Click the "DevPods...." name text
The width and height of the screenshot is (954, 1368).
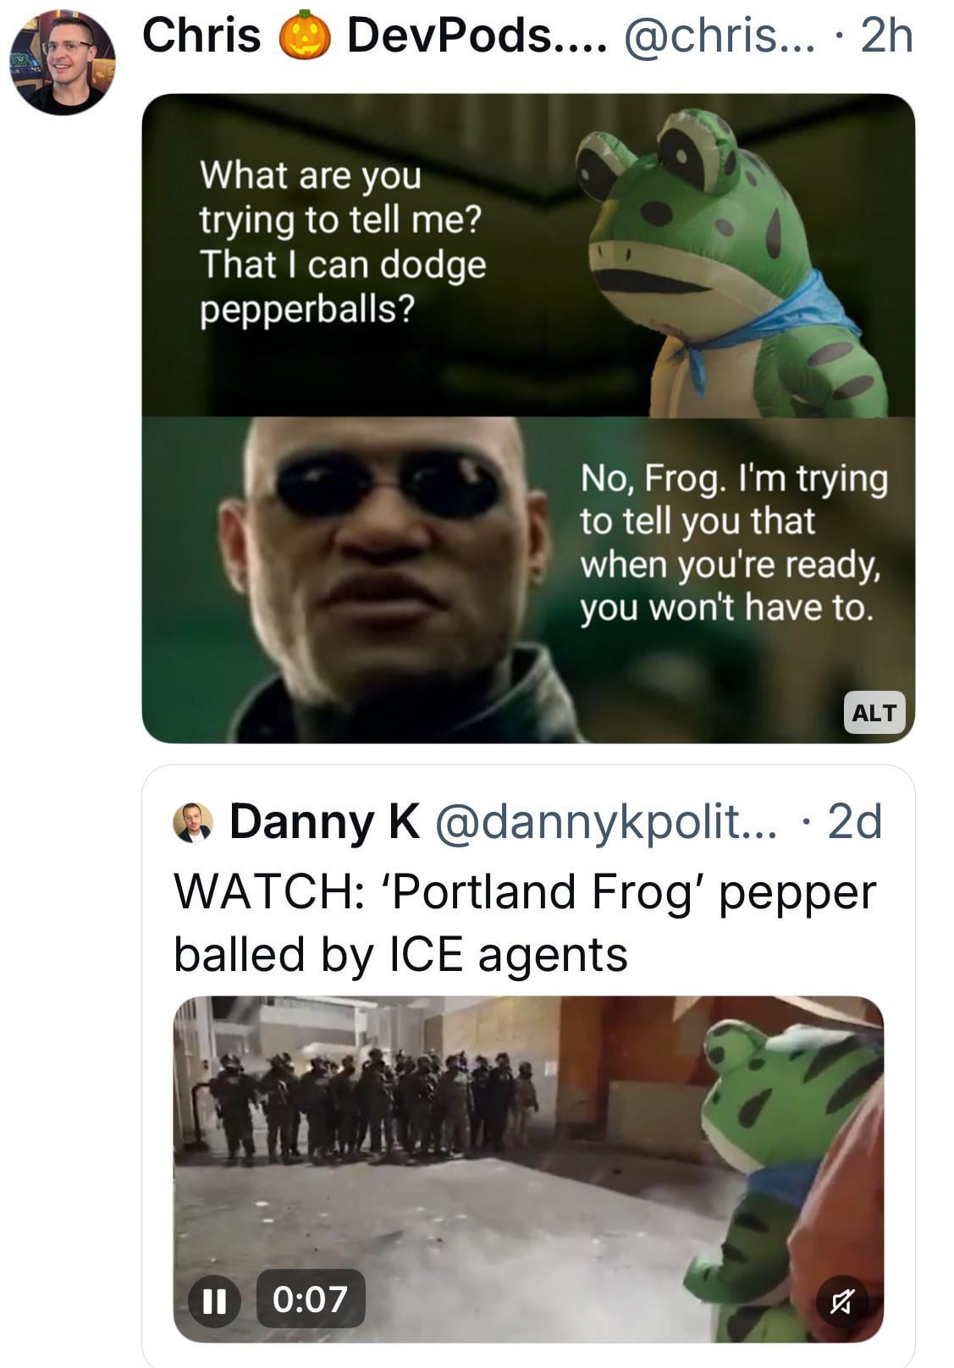coord(477,36)
